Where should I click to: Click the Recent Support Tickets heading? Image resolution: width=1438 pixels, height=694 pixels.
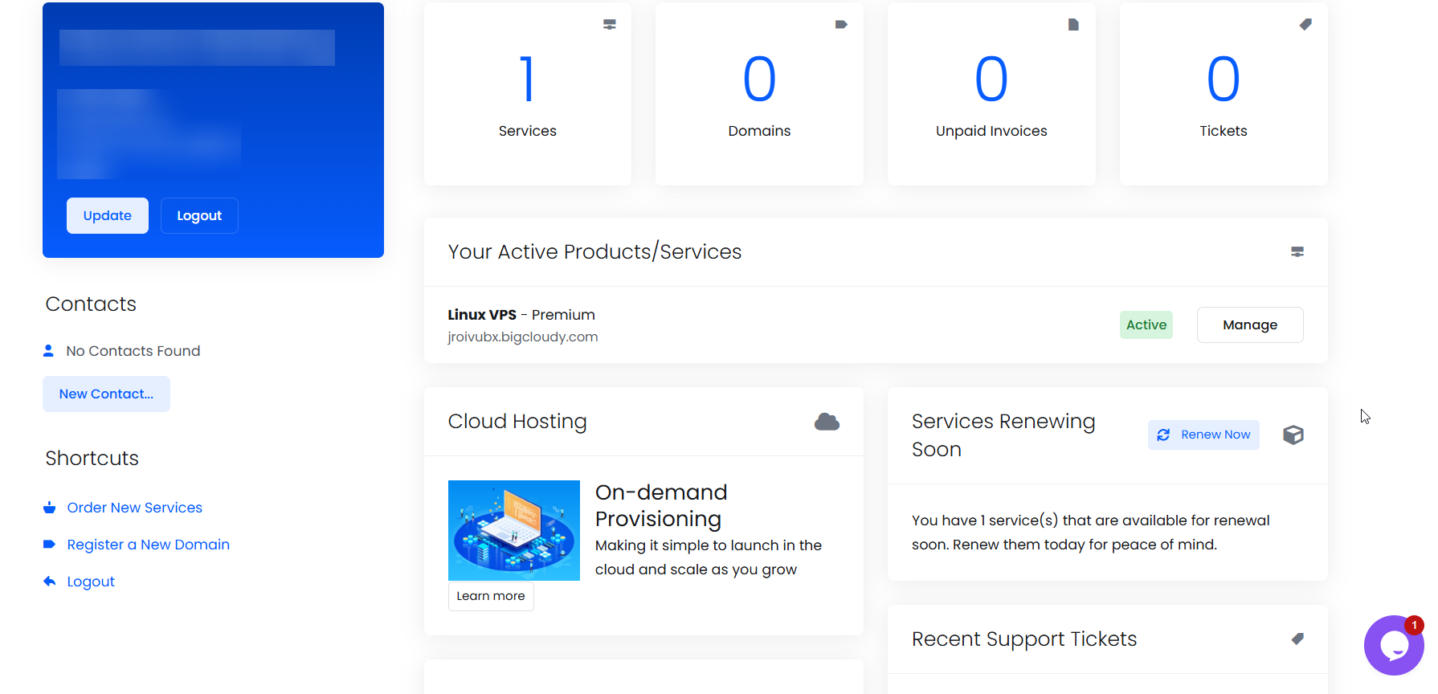point(1024,639)
